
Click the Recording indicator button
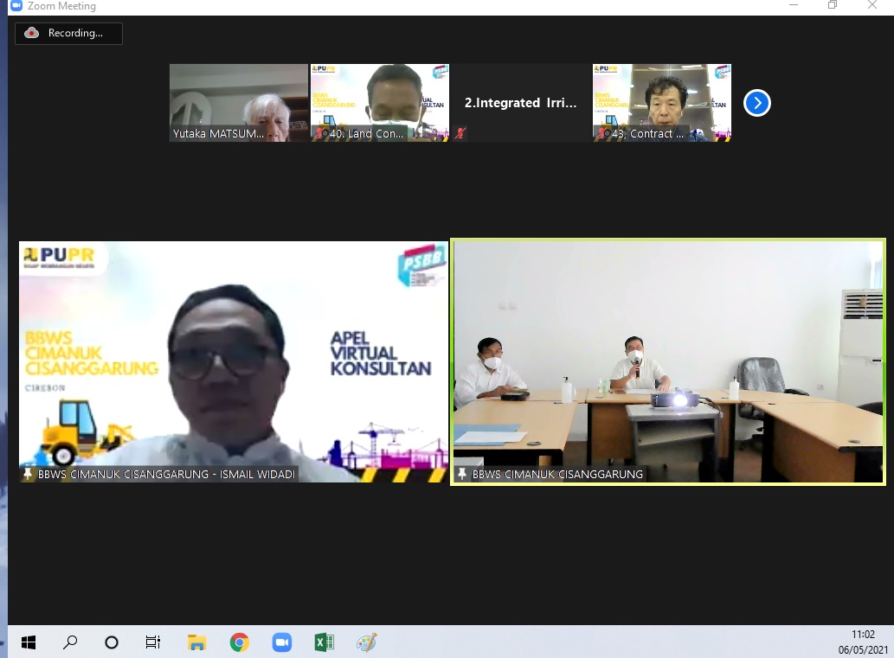tap(68, 33)
